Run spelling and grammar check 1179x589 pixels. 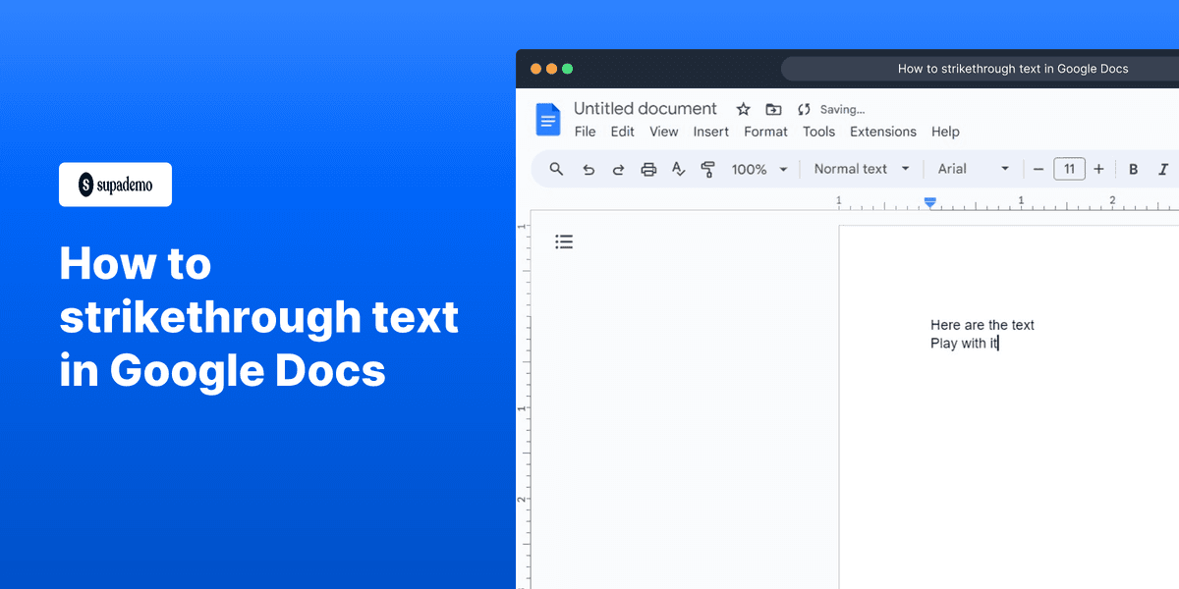pos(678,169)
